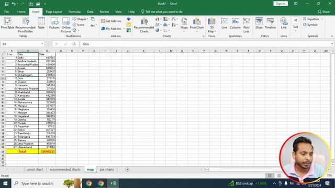The width and height of the screenshot is (335, 188).
Task: Click column header C
Action: pos(47,51)
